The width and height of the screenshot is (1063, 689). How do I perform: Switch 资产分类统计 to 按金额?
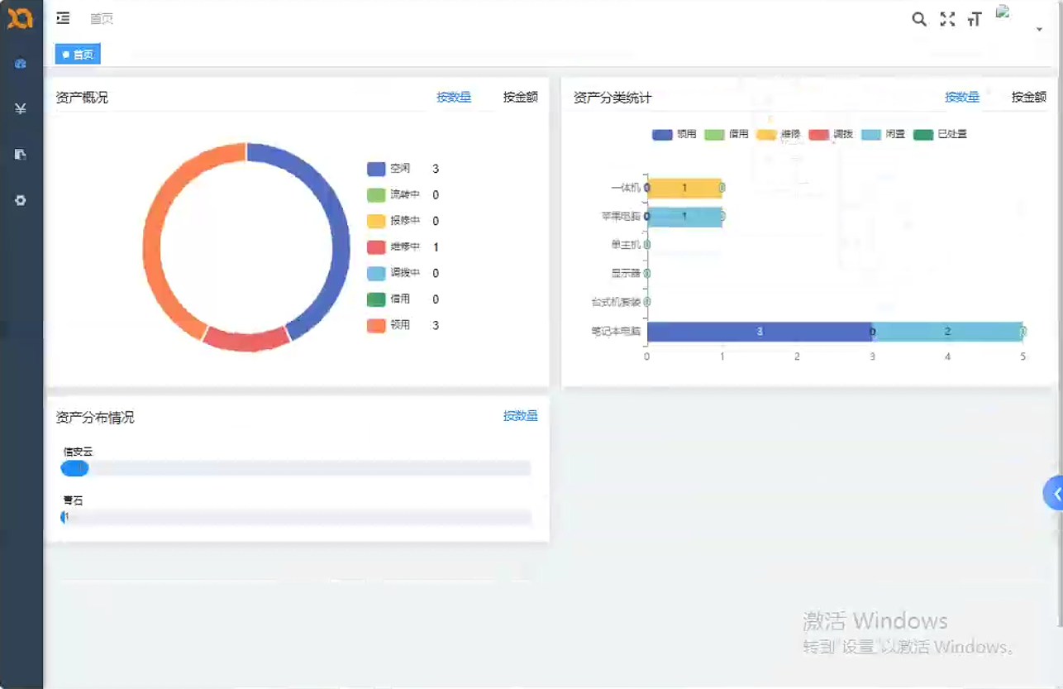(x=1029, y=98)
